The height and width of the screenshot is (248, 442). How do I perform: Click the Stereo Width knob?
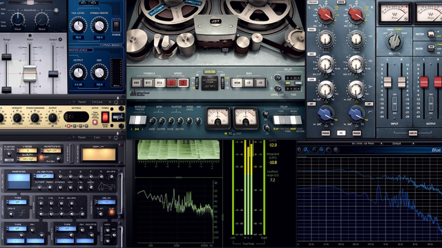point(99,25)
